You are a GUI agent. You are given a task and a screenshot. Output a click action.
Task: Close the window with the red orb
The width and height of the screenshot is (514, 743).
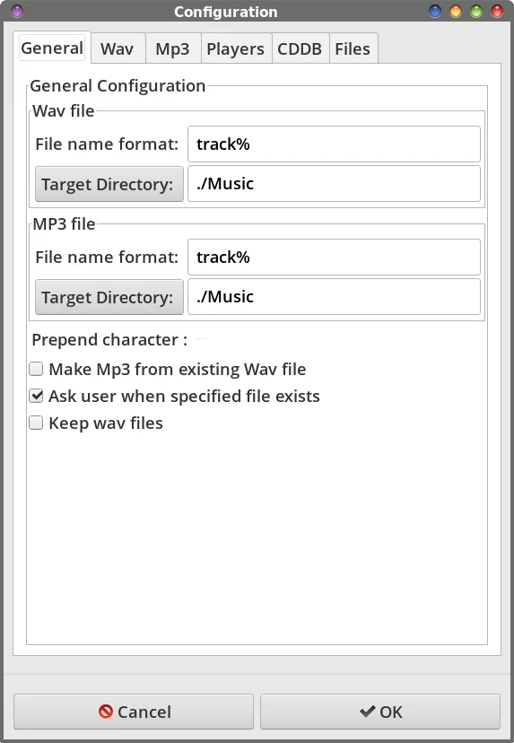(497, 11)
